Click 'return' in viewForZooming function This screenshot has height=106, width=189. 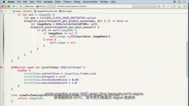[x=22, y=98]
